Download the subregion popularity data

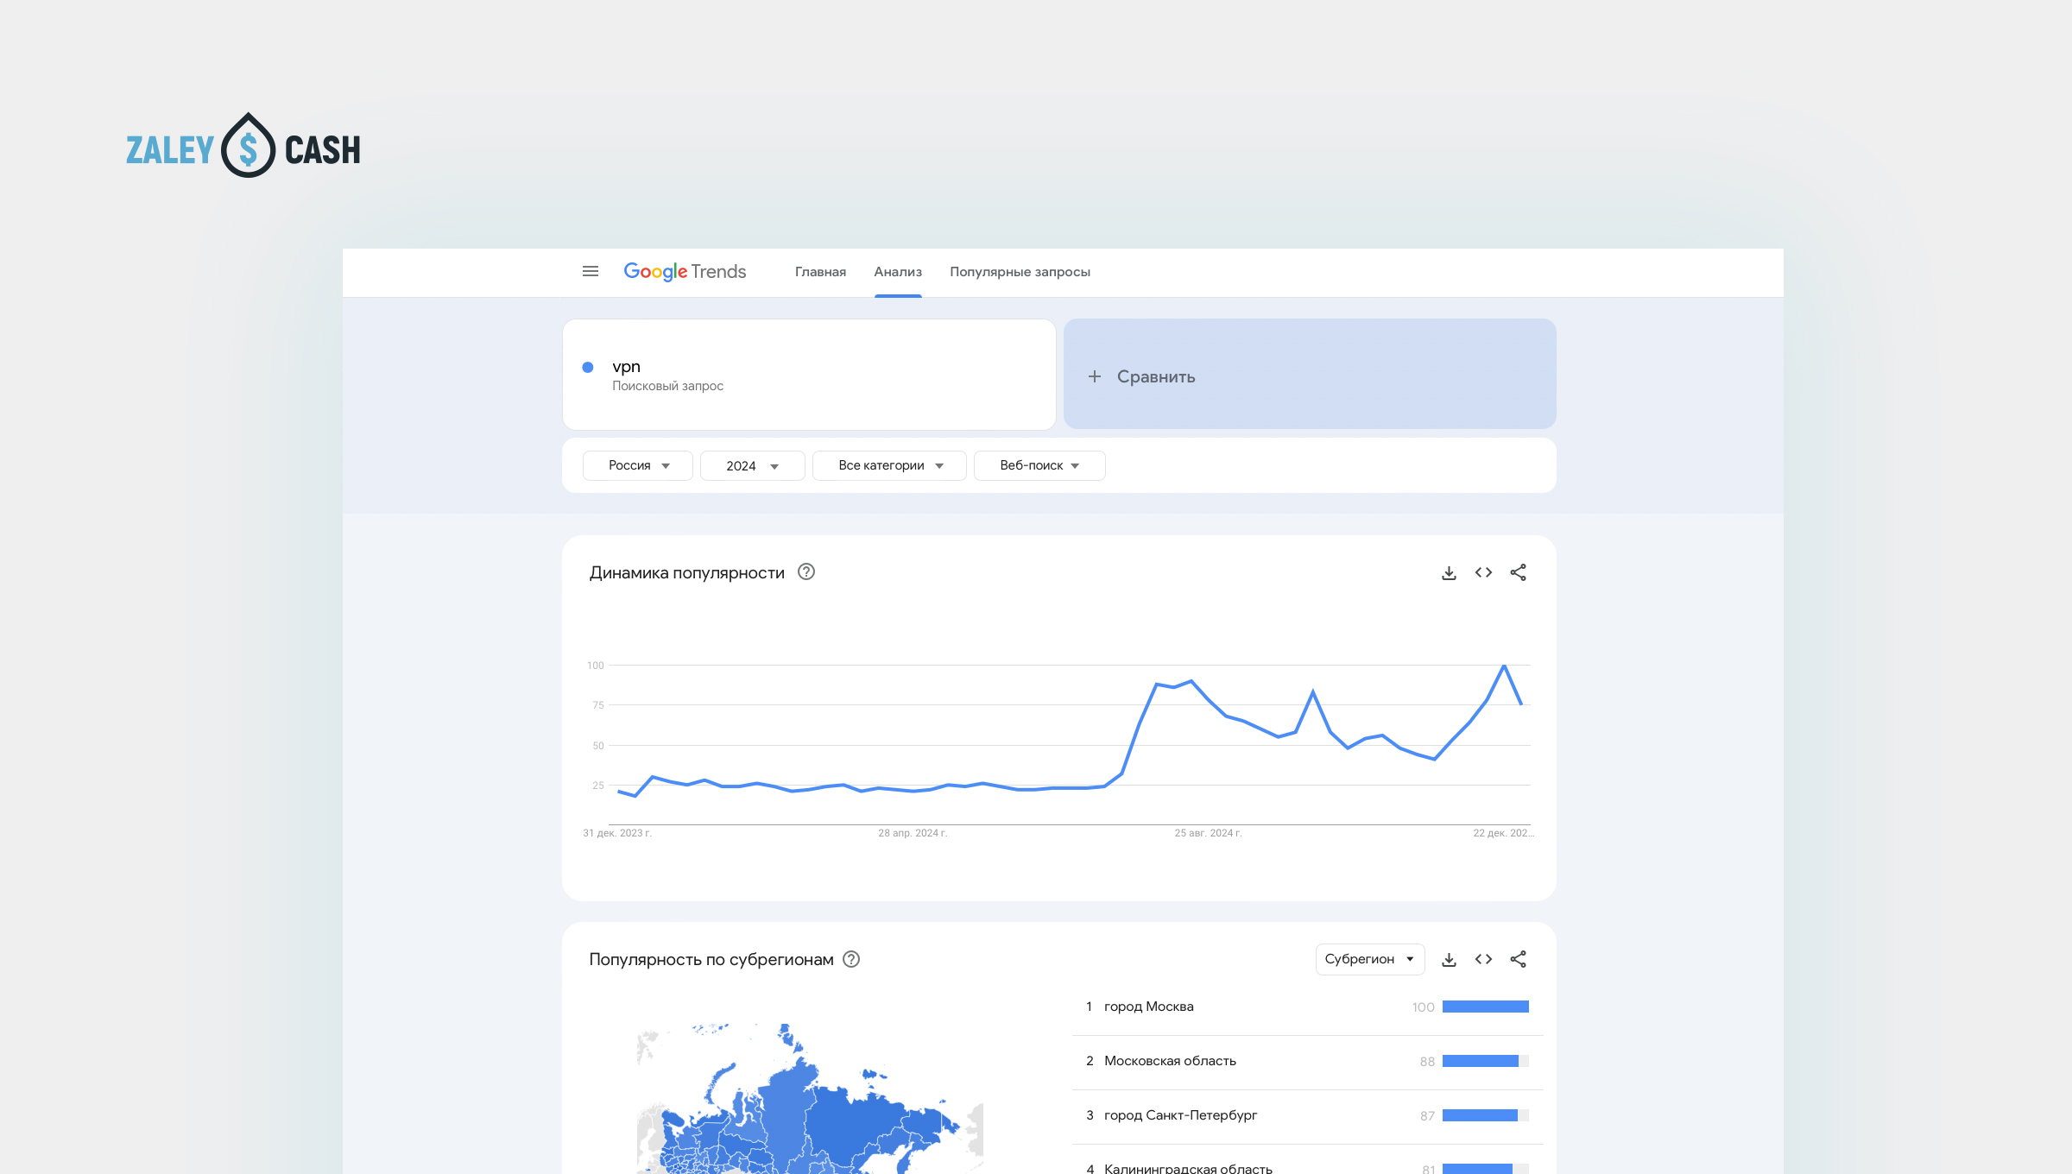(x=1449, y=960)
